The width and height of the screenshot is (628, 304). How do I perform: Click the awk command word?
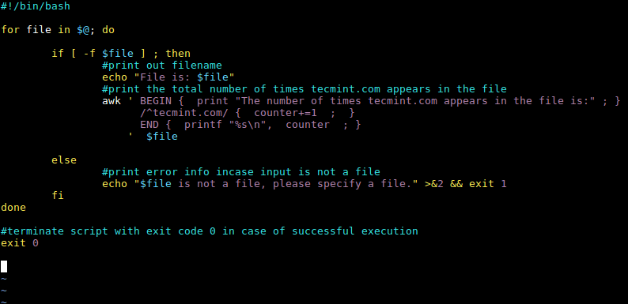point(112,101)
